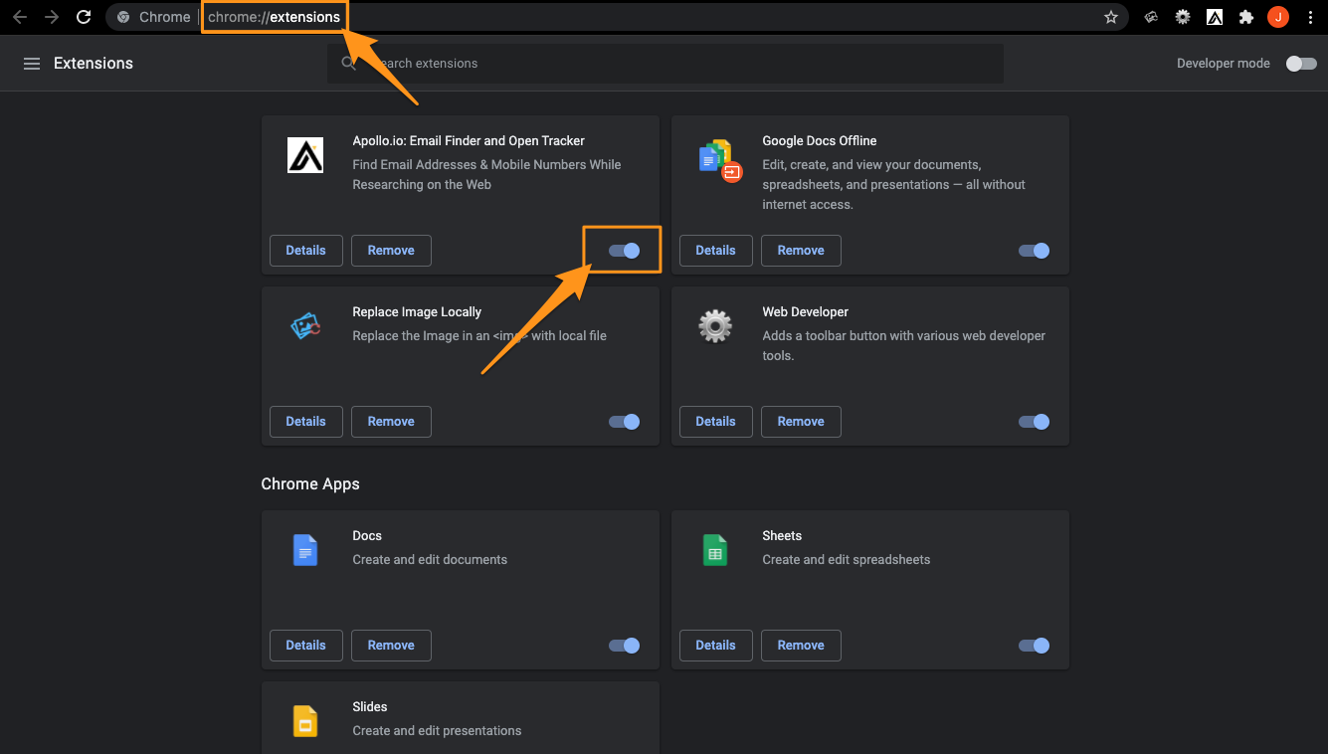
Task: Click the Chrome site info icon in address bar
Action: [x=123, y=17]
